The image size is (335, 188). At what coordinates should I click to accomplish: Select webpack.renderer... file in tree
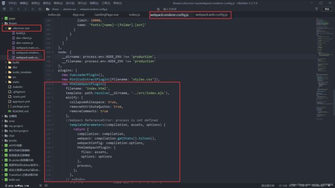tap(28, 53)
